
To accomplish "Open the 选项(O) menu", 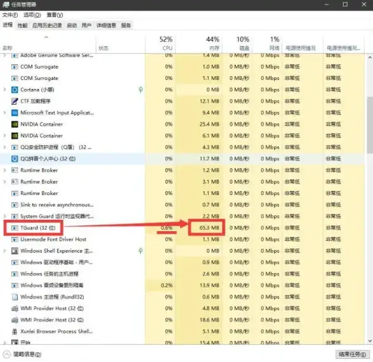I will 32,15.
